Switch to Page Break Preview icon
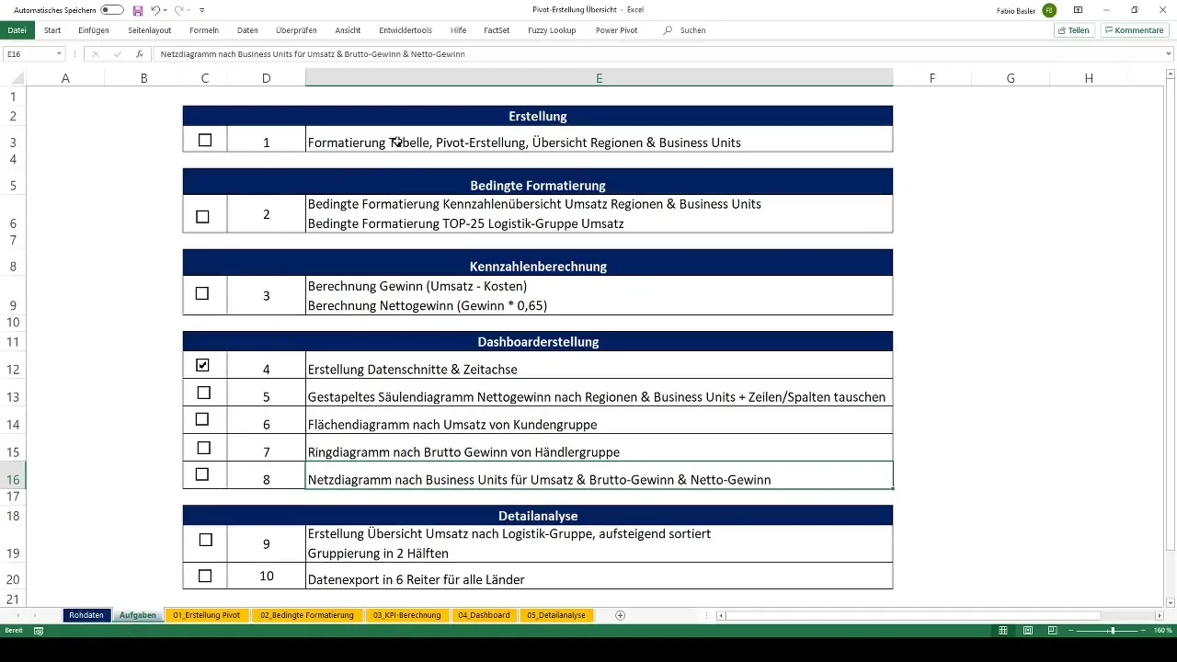The image size is (1177, 662). 1052,631
